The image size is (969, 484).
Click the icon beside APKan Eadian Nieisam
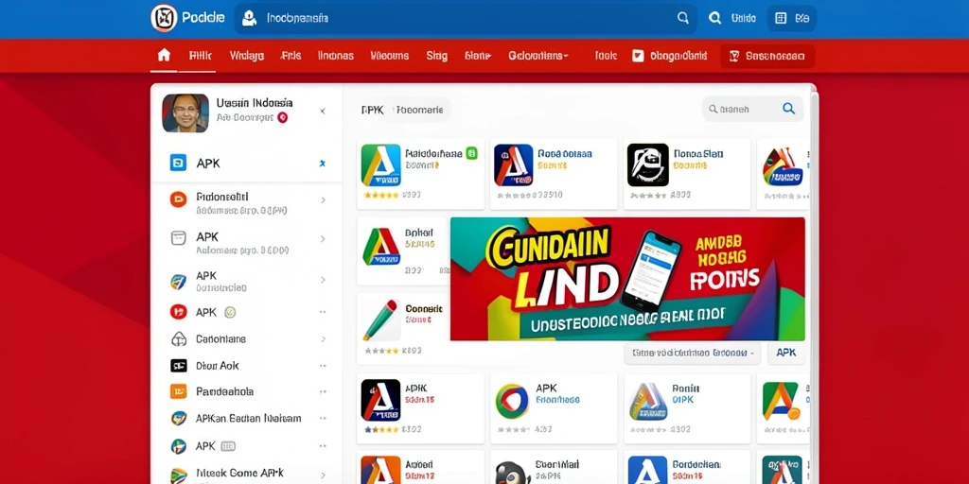click(178, 418)
